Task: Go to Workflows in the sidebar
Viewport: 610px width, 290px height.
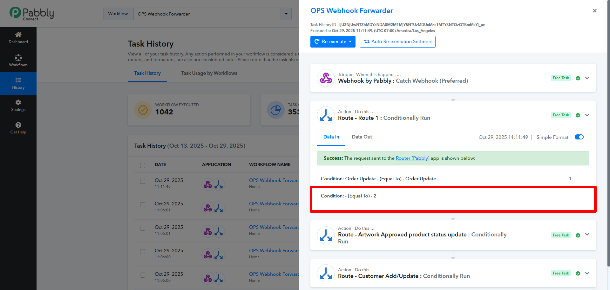Action: point(18,61)
